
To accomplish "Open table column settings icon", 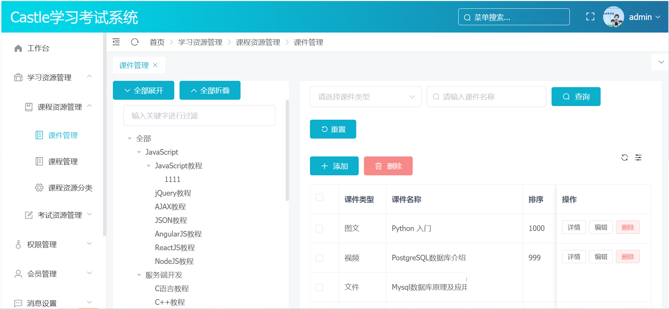I will tap(638, 157).
